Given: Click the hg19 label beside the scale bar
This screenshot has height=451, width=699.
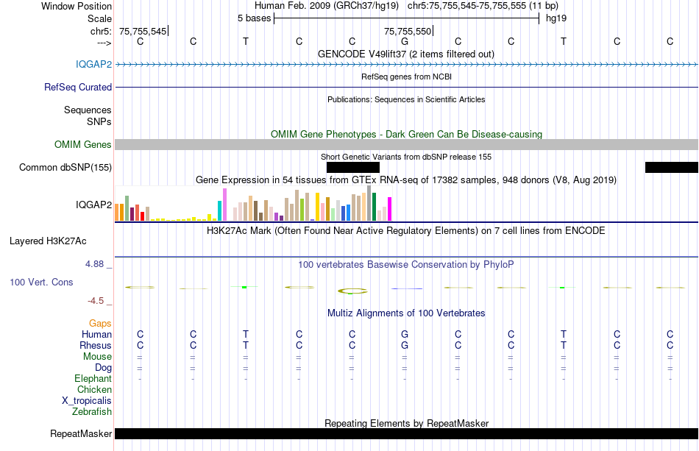Looking at the screenshot, I should (x=556, y=18).
